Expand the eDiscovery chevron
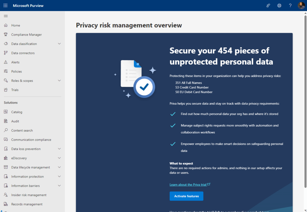Screen dimensions: 307x212 pos(59,158)
